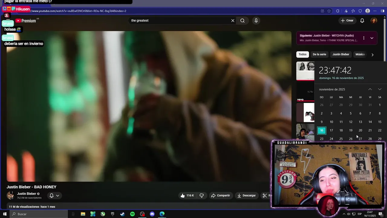Open browser Extensions icon

[338, 11]
